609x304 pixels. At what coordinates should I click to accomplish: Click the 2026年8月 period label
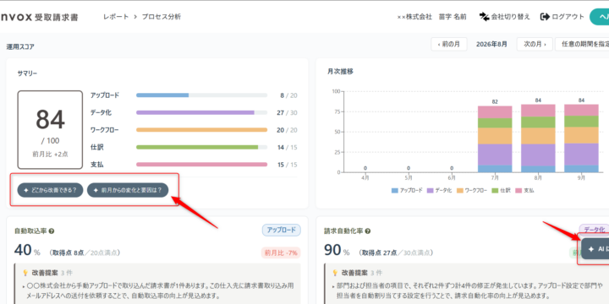tap(491, 44)
